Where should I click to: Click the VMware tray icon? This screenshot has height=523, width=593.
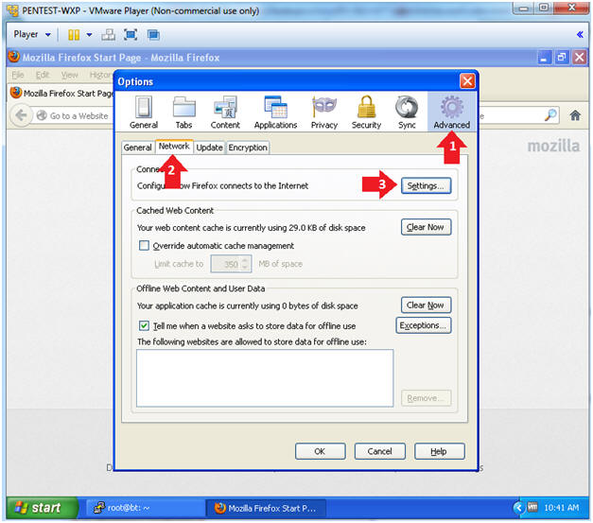tap(532, 508)
